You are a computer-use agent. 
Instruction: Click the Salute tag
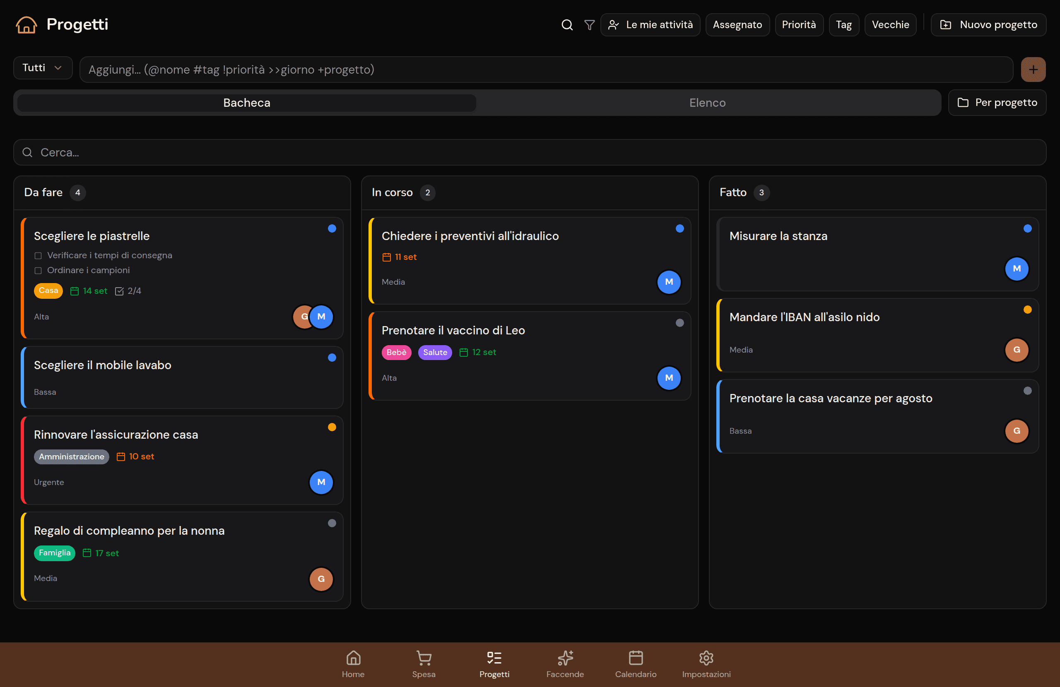(x=435, y=353)
